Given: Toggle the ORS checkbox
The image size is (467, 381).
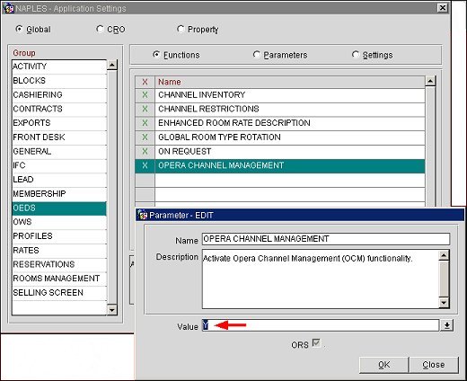Looking at the screenshot, I should (x=315, y=342).
